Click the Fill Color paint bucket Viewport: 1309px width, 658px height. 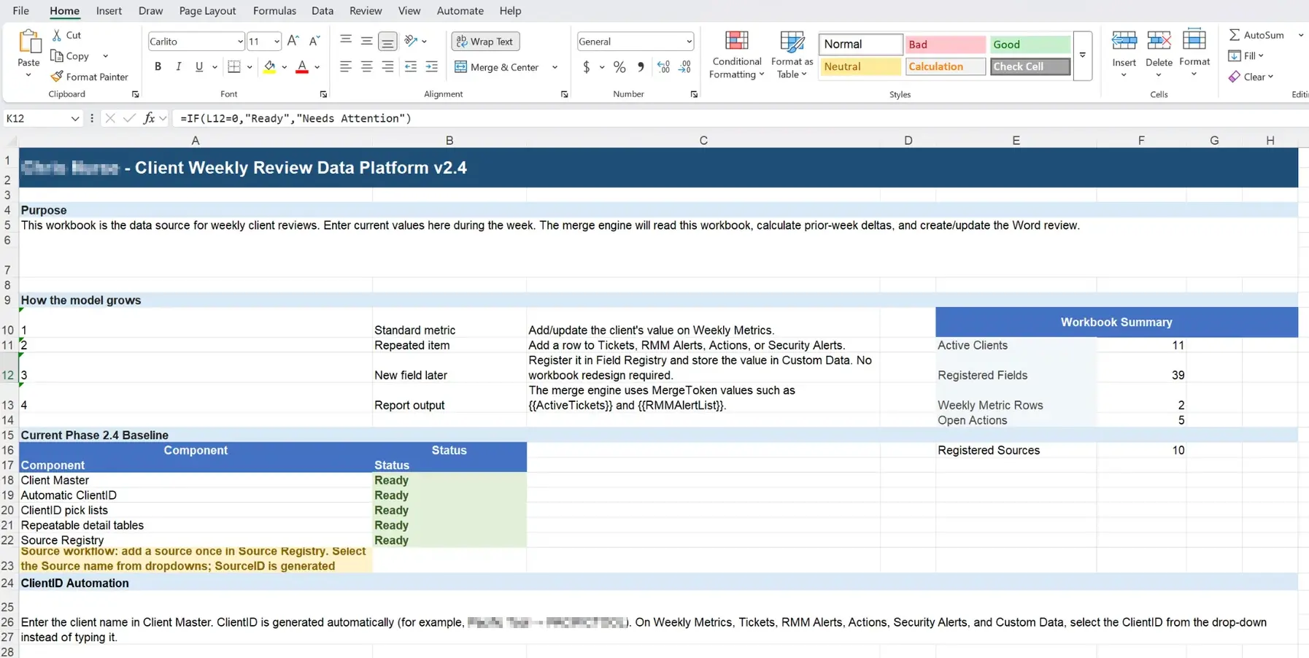click(x=270, y=67)
